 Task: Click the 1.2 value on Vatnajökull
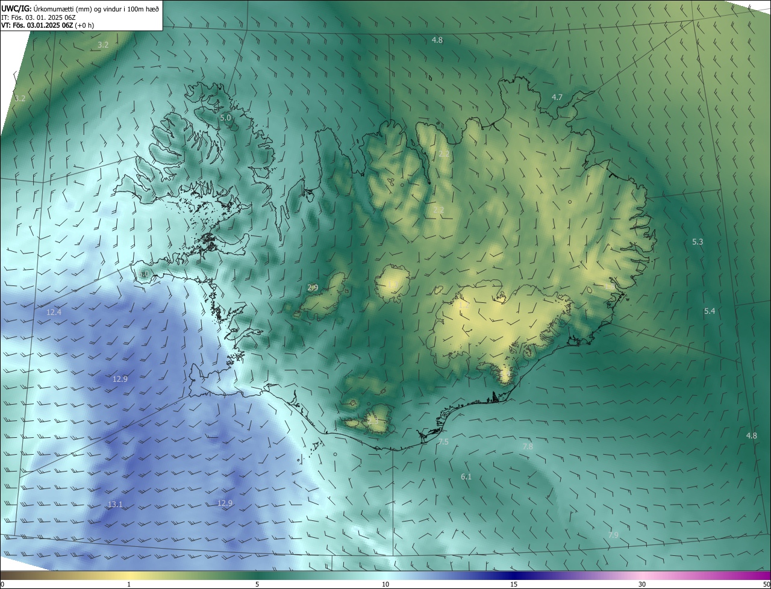coord(463,305)
